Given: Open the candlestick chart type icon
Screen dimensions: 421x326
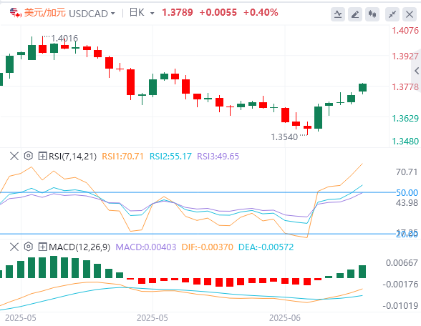Looking at the screenshot, I should click(372, 14).
